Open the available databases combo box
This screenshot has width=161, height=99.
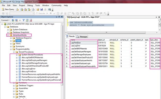[x=22, y=13]
